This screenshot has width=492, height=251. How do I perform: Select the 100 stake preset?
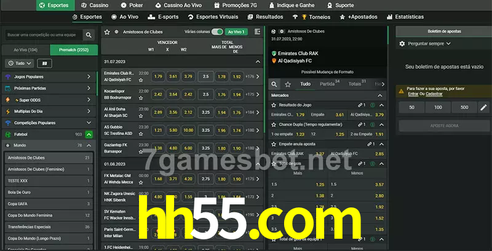pyautogui.click(x=438, y=107)
